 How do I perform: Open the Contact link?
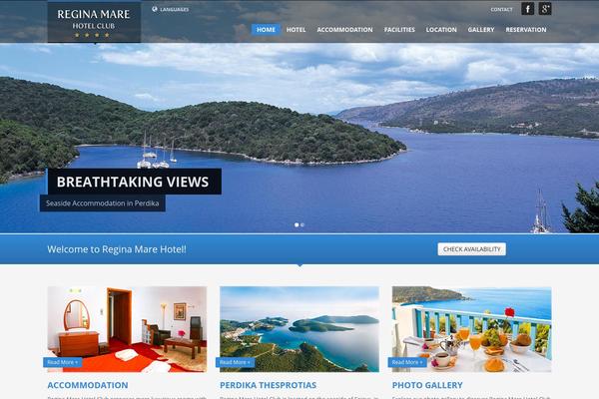coord(501,10)
